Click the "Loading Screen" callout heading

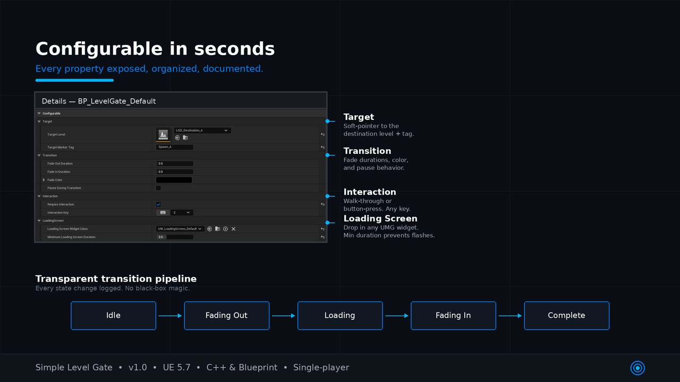click(x=380, y=219)
